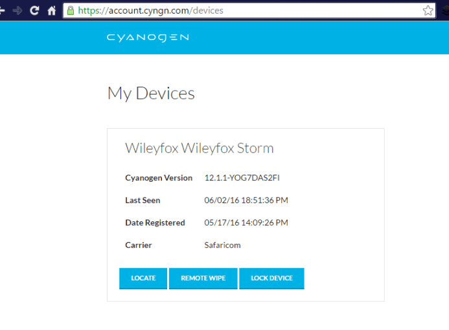449x330 pixels.
Task: Click the 'Cyanogen Version' label
Action: [x=159, y=178]
